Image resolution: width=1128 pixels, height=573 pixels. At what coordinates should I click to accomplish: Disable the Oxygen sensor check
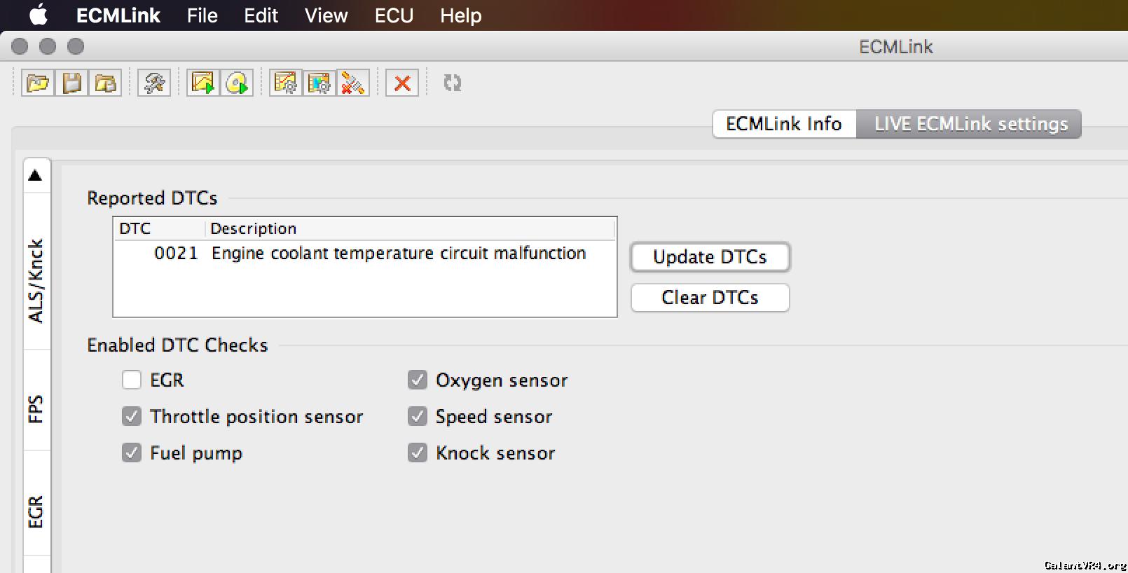pyautogui.click(x=418, y=380)
